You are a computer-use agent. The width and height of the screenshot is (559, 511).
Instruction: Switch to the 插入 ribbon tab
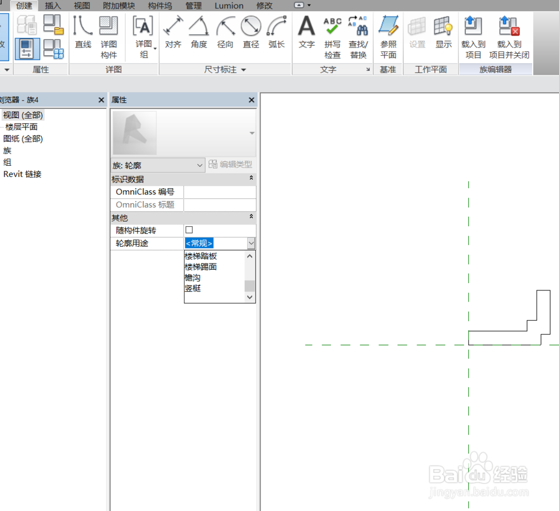point(53,6)
